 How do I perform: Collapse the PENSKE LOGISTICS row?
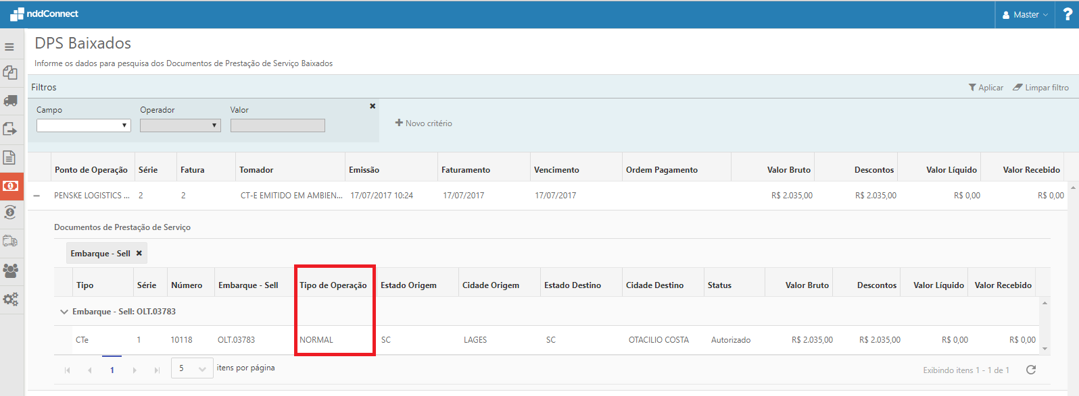pyautogui.click(x=37, y=196)
